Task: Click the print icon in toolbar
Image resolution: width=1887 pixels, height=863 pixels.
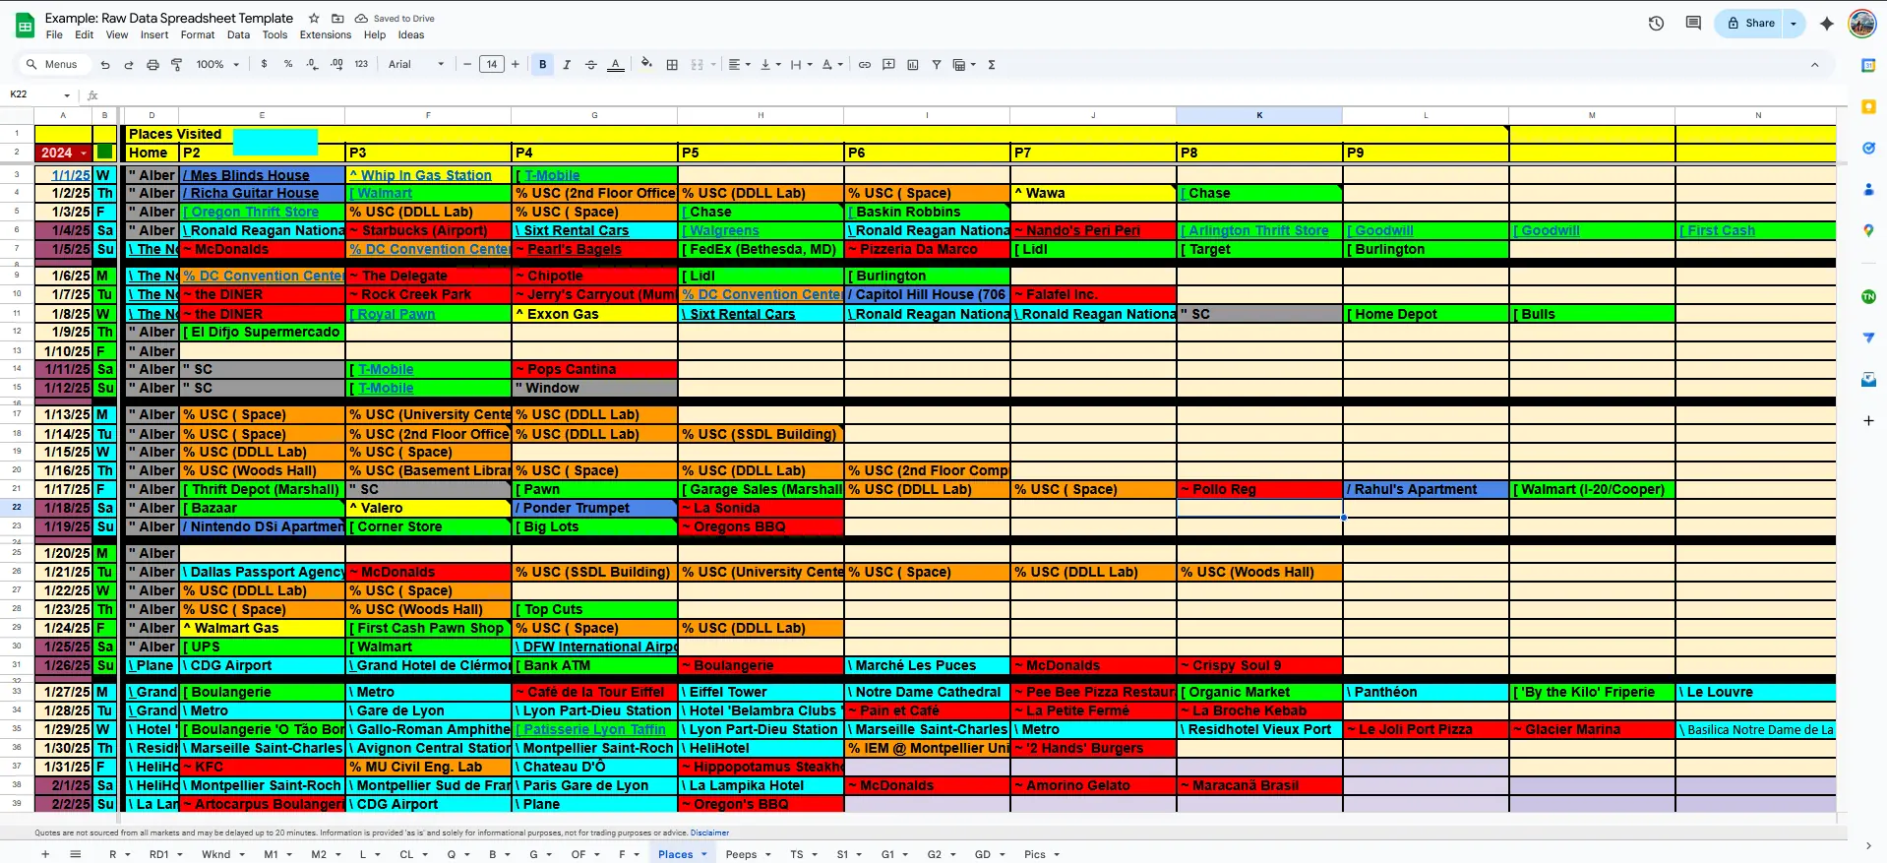Action: point(152,65)
